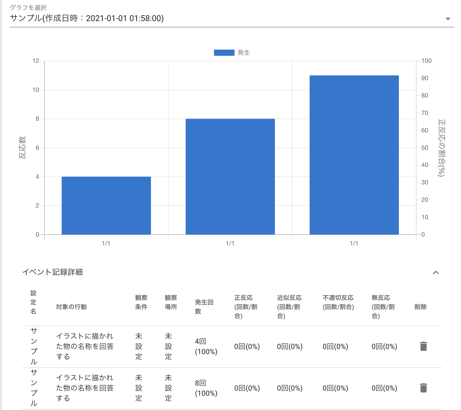Click the イベント記録詳細 heading
Viewport: 461px width, 410px height.
(52, 272)
